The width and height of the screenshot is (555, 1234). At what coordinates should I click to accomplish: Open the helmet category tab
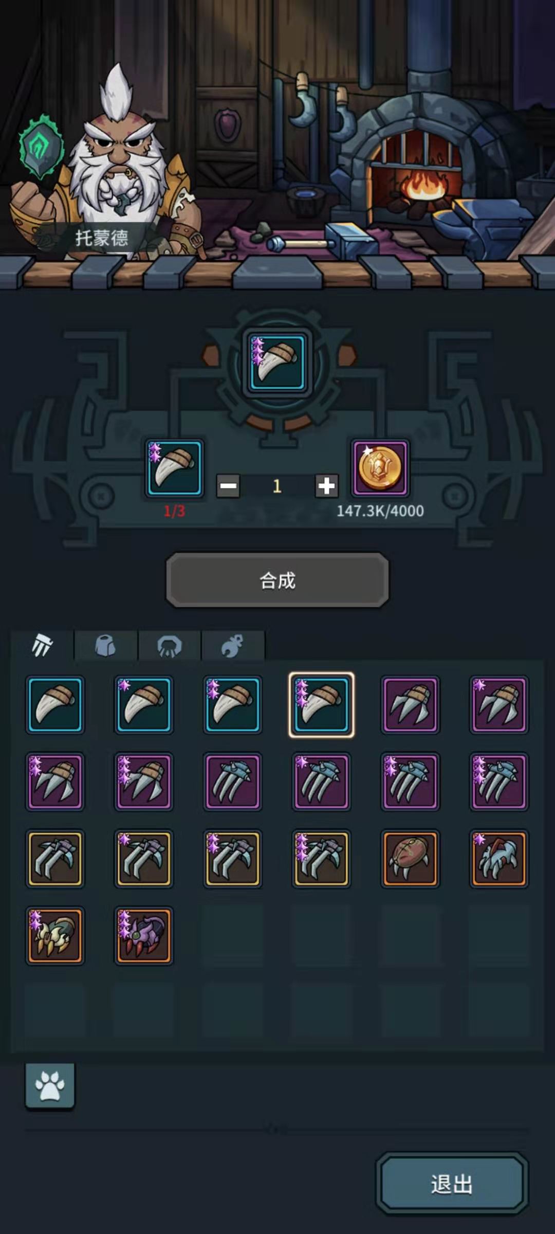[170, 645]
